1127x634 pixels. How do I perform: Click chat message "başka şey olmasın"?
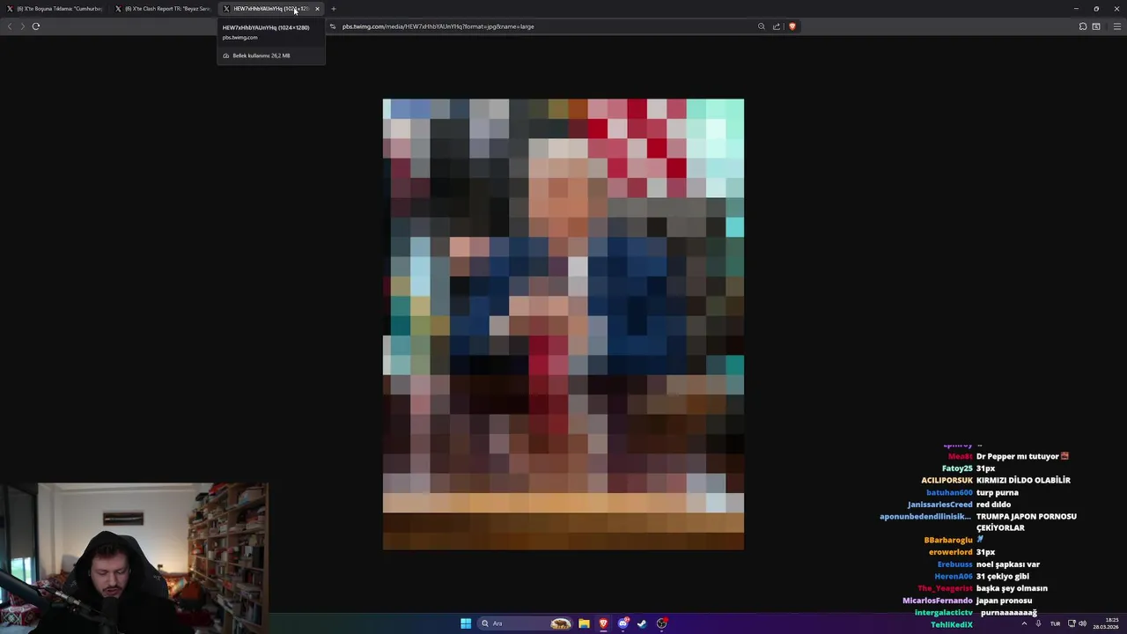1012,588
